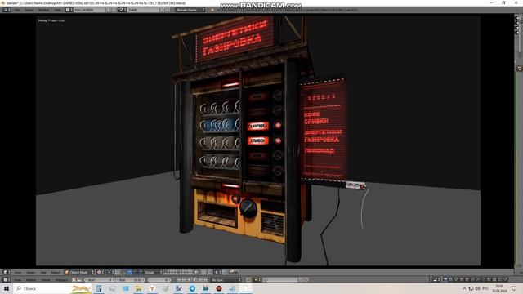Viewport: 523px width, 294px height.
Task: Select the translate manipulator
Action: [x=130, y=272]
